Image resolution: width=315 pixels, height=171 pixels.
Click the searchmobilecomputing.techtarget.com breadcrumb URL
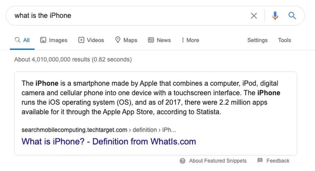click(x=74, y=130)
